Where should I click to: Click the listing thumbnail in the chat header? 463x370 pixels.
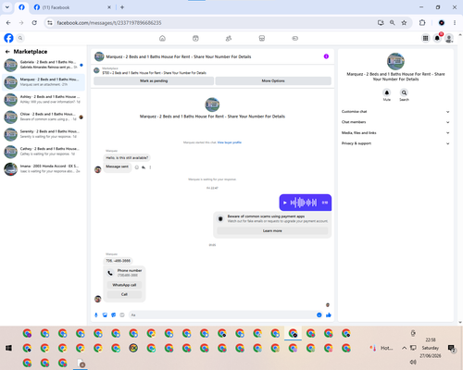[99, 56]
